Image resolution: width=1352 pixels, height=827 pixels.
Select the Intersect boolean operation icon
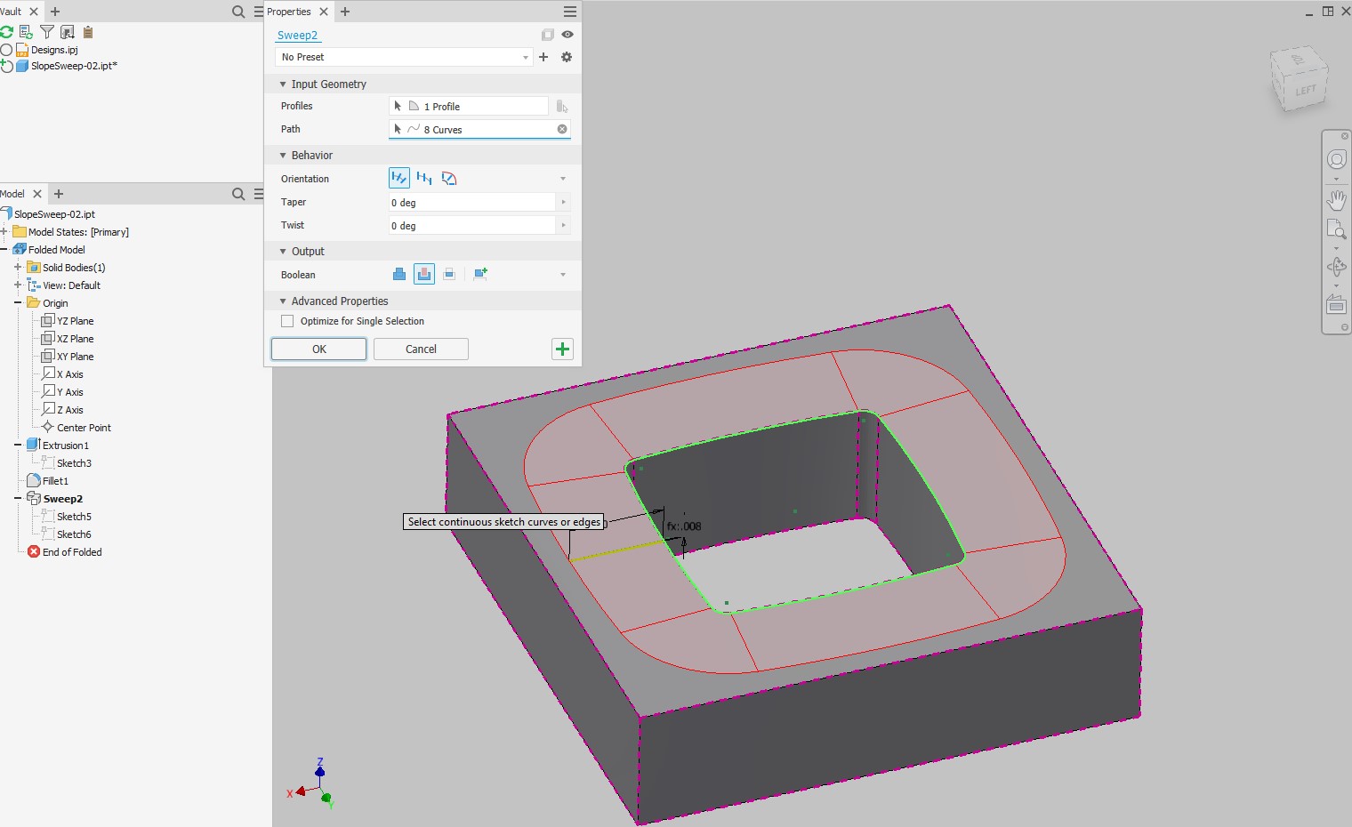click(x=449, y=274)
